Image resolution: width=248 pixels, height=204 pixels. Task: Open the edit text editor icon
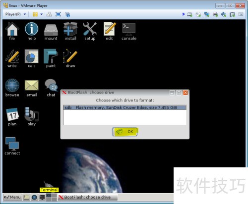tap(110, 31)
